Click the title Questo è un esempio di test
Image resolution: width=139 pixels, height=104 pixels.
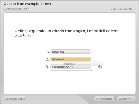tap(27, 4)
